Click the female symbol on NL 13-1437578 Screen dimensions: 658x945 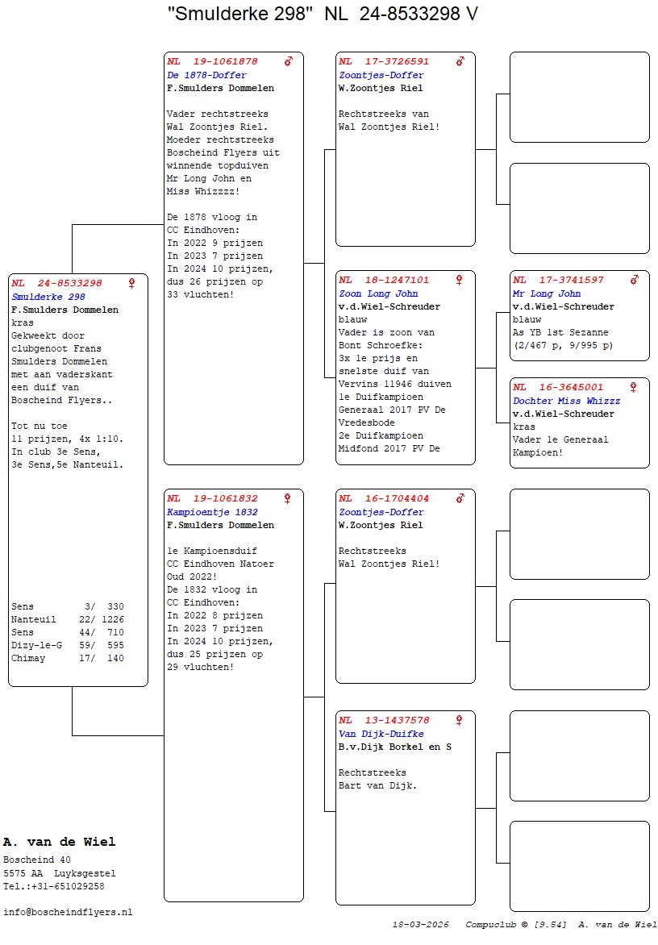460,720
